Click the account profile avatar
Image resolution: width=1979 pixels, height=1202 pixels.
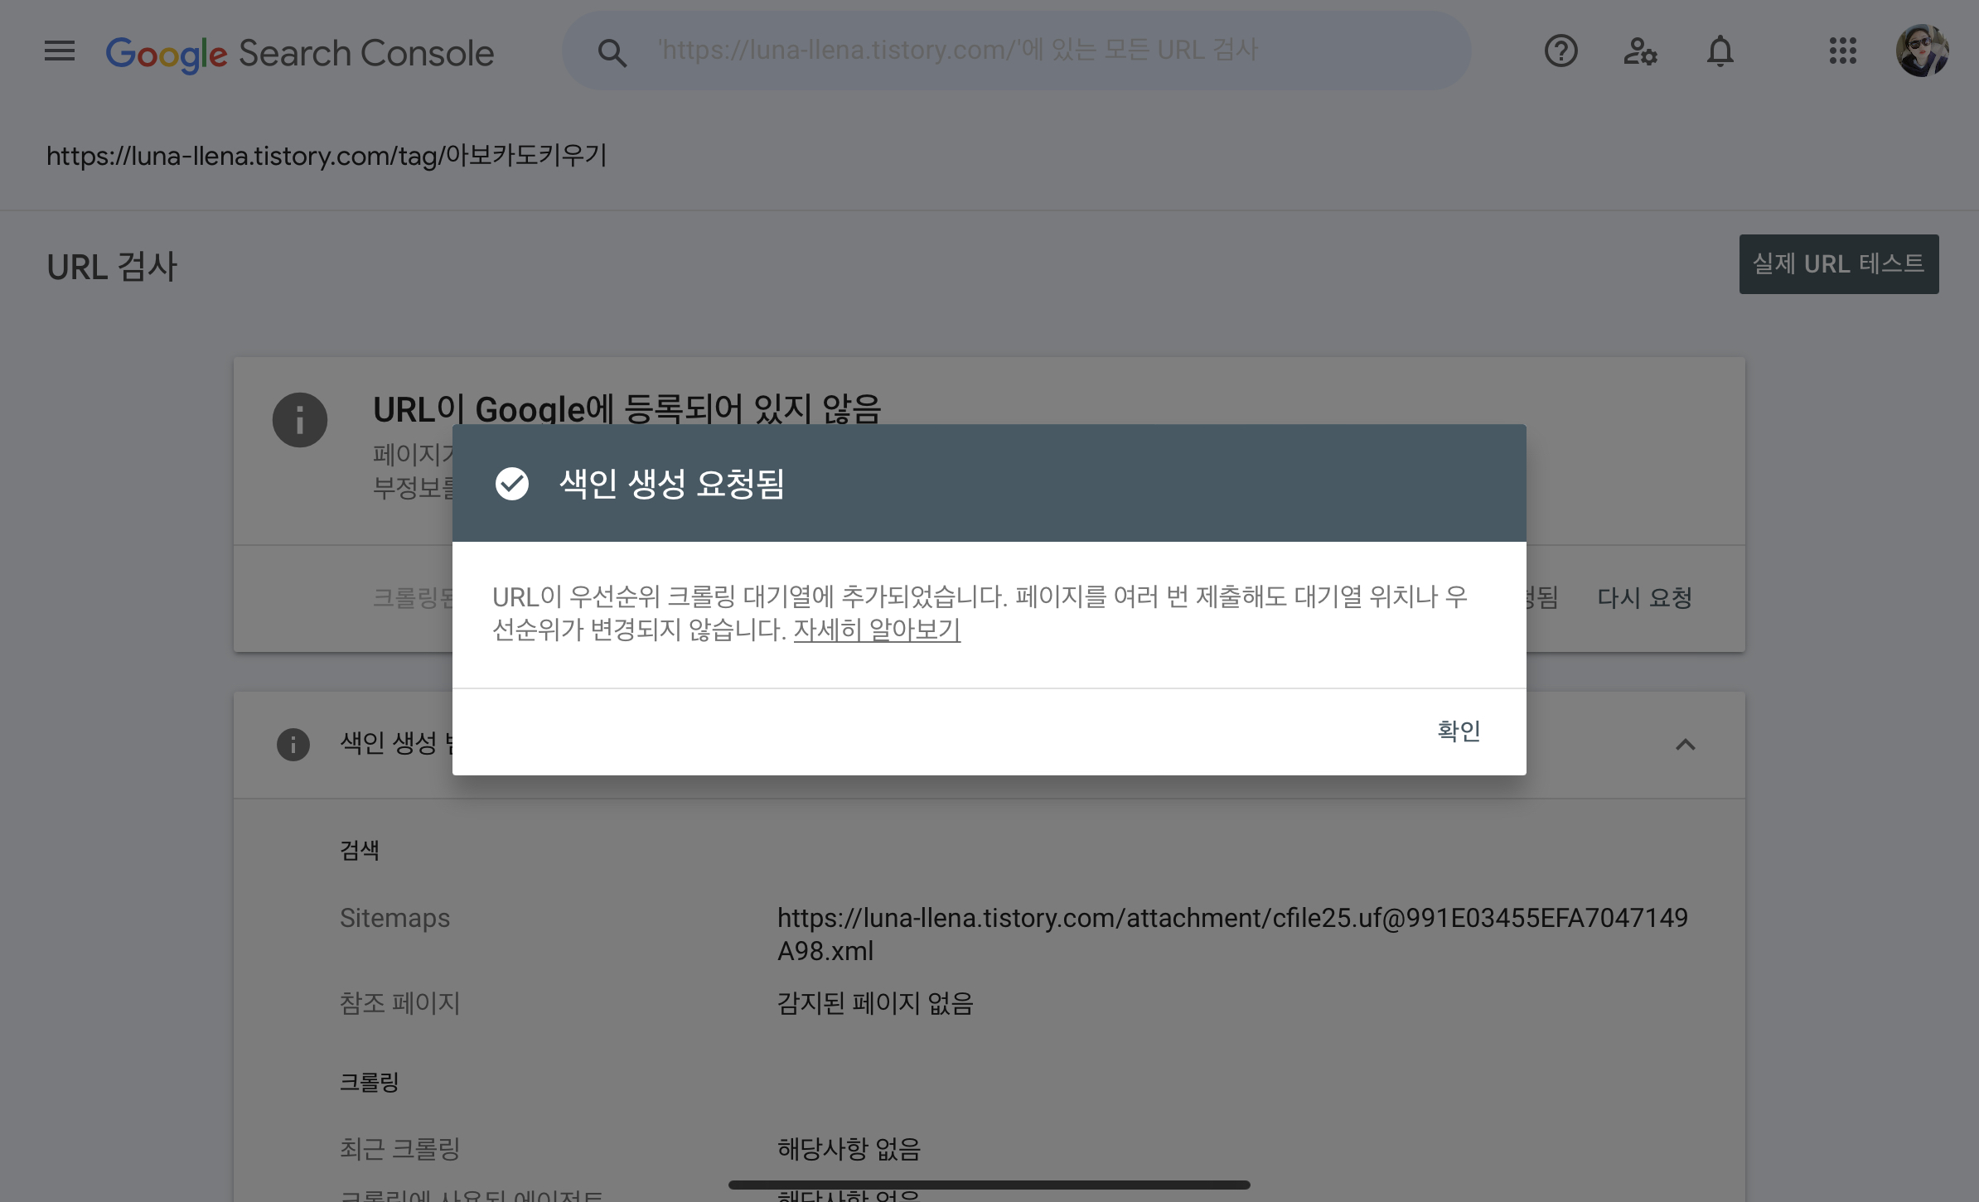click(x=1922, y=51)
